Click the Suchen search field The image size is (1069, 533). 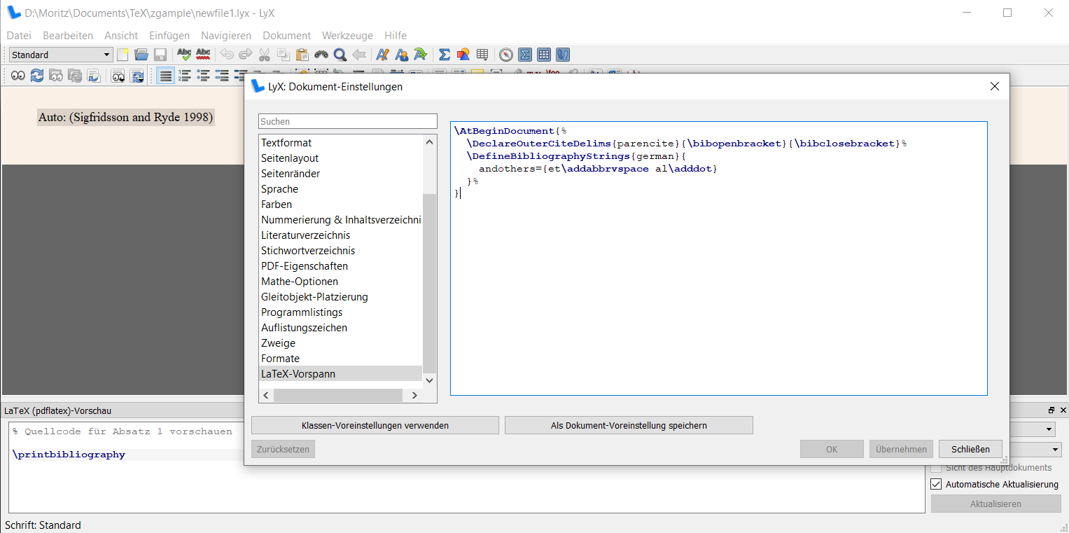click(x=348, y=121)
